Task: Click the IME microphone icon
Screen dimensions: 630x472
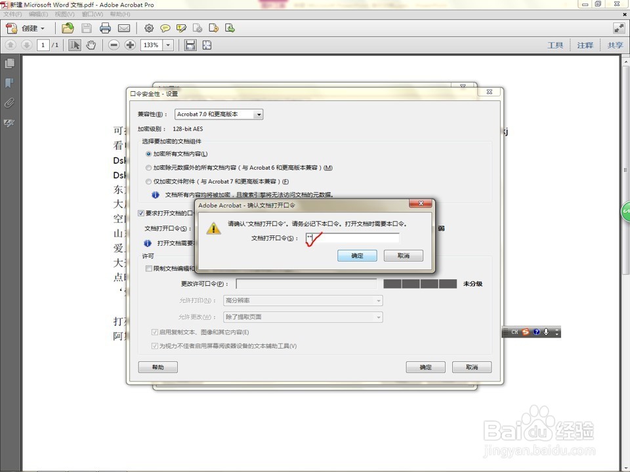Action: (546, 332)
